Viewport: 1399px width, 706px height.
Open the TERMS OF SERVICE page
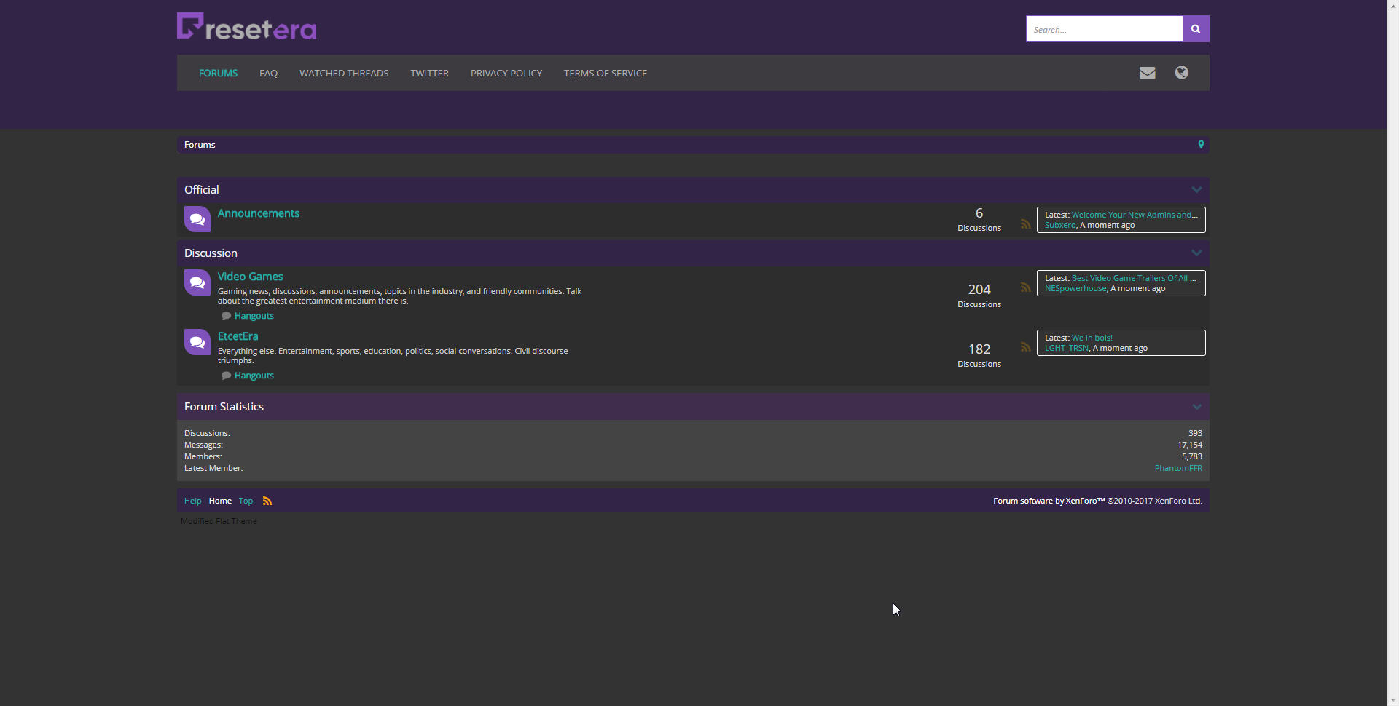[x=605, y=73]
